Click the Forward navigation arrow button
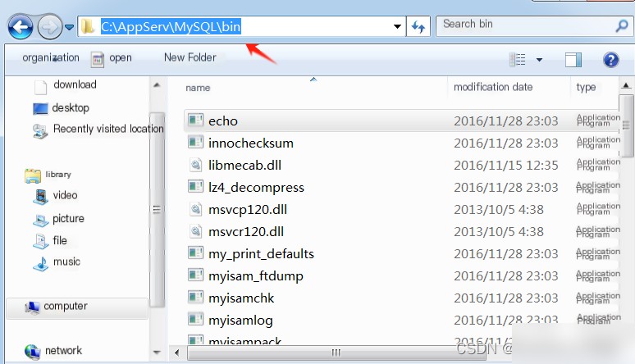 (x=50, y=27)
